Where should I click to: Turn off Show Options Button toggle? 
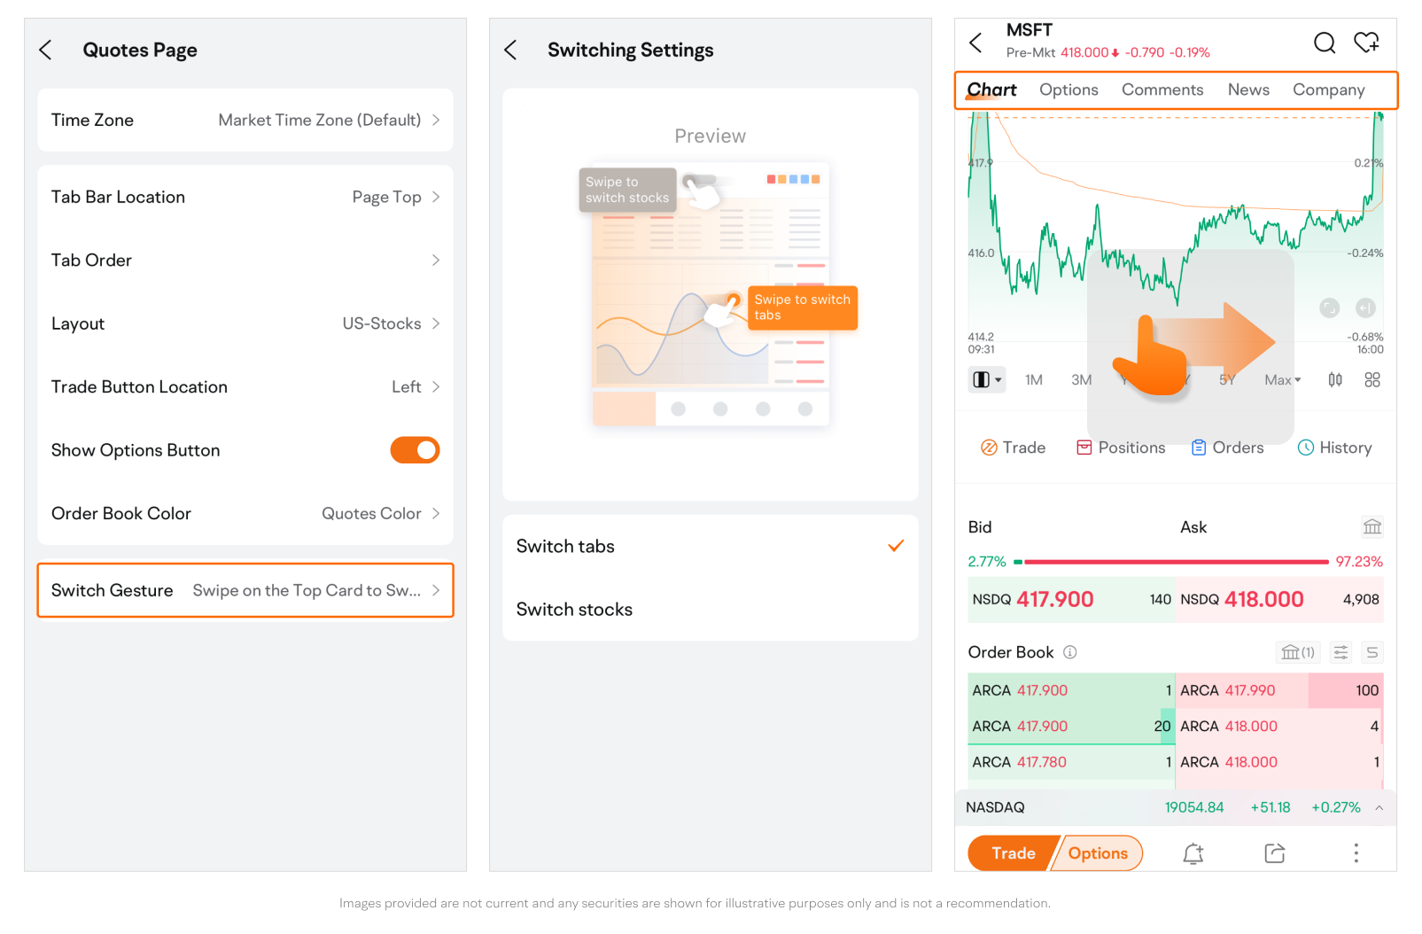[x=415, y=450]
